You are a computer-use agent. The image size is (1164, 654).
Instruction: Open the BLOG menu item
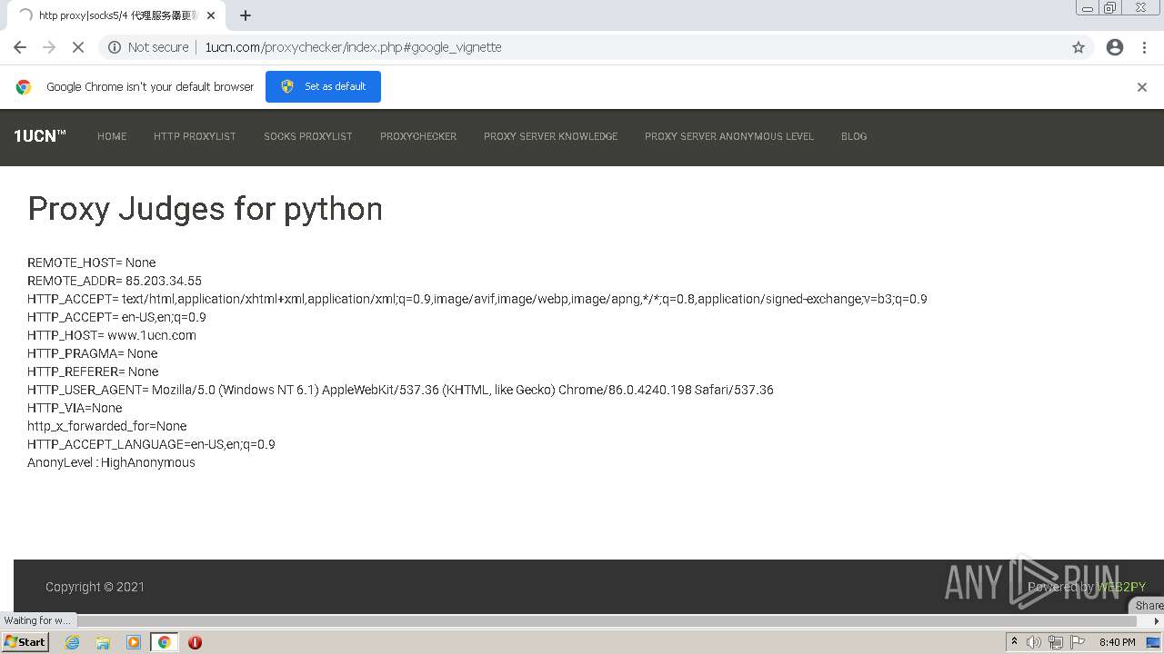coord(854,136)
